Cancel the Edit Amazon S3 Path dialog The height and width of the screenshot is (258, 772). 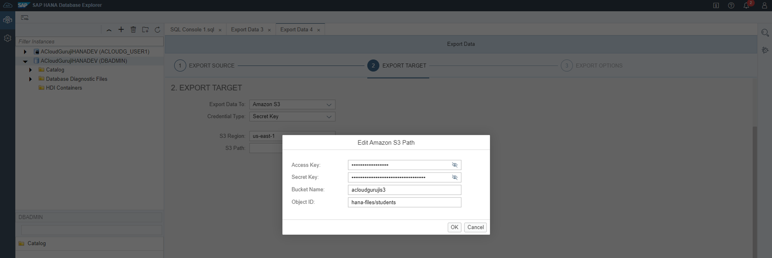(x=475, y=227)
